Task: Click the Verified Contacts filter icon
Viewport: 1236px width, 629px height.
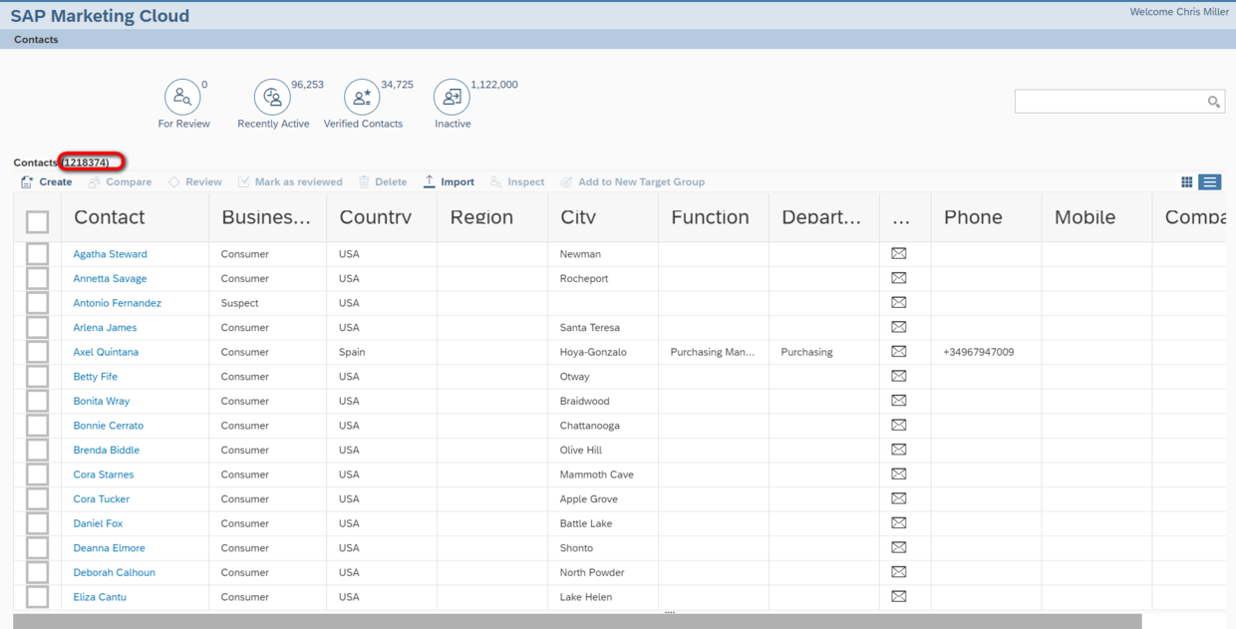Action: tap(362, 97)
